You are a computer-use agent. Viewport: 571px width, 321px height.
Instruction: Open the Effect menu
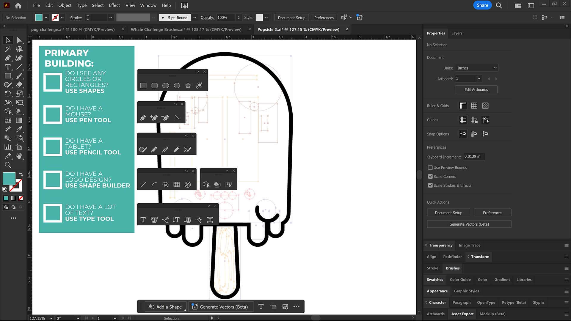[114, 5]
